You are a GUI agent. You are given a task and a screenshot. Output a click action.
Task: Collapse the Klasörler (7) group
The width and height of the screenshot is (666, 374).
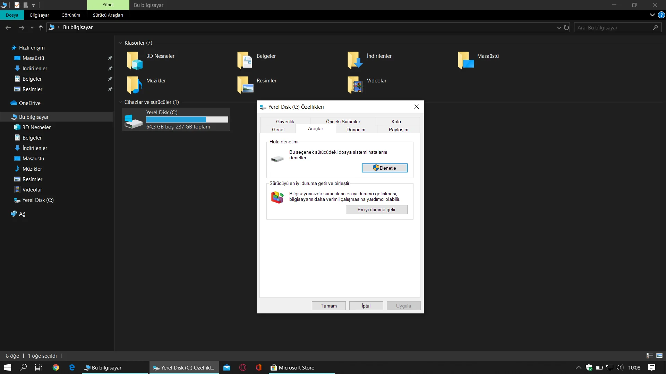[x=120, y=43]
